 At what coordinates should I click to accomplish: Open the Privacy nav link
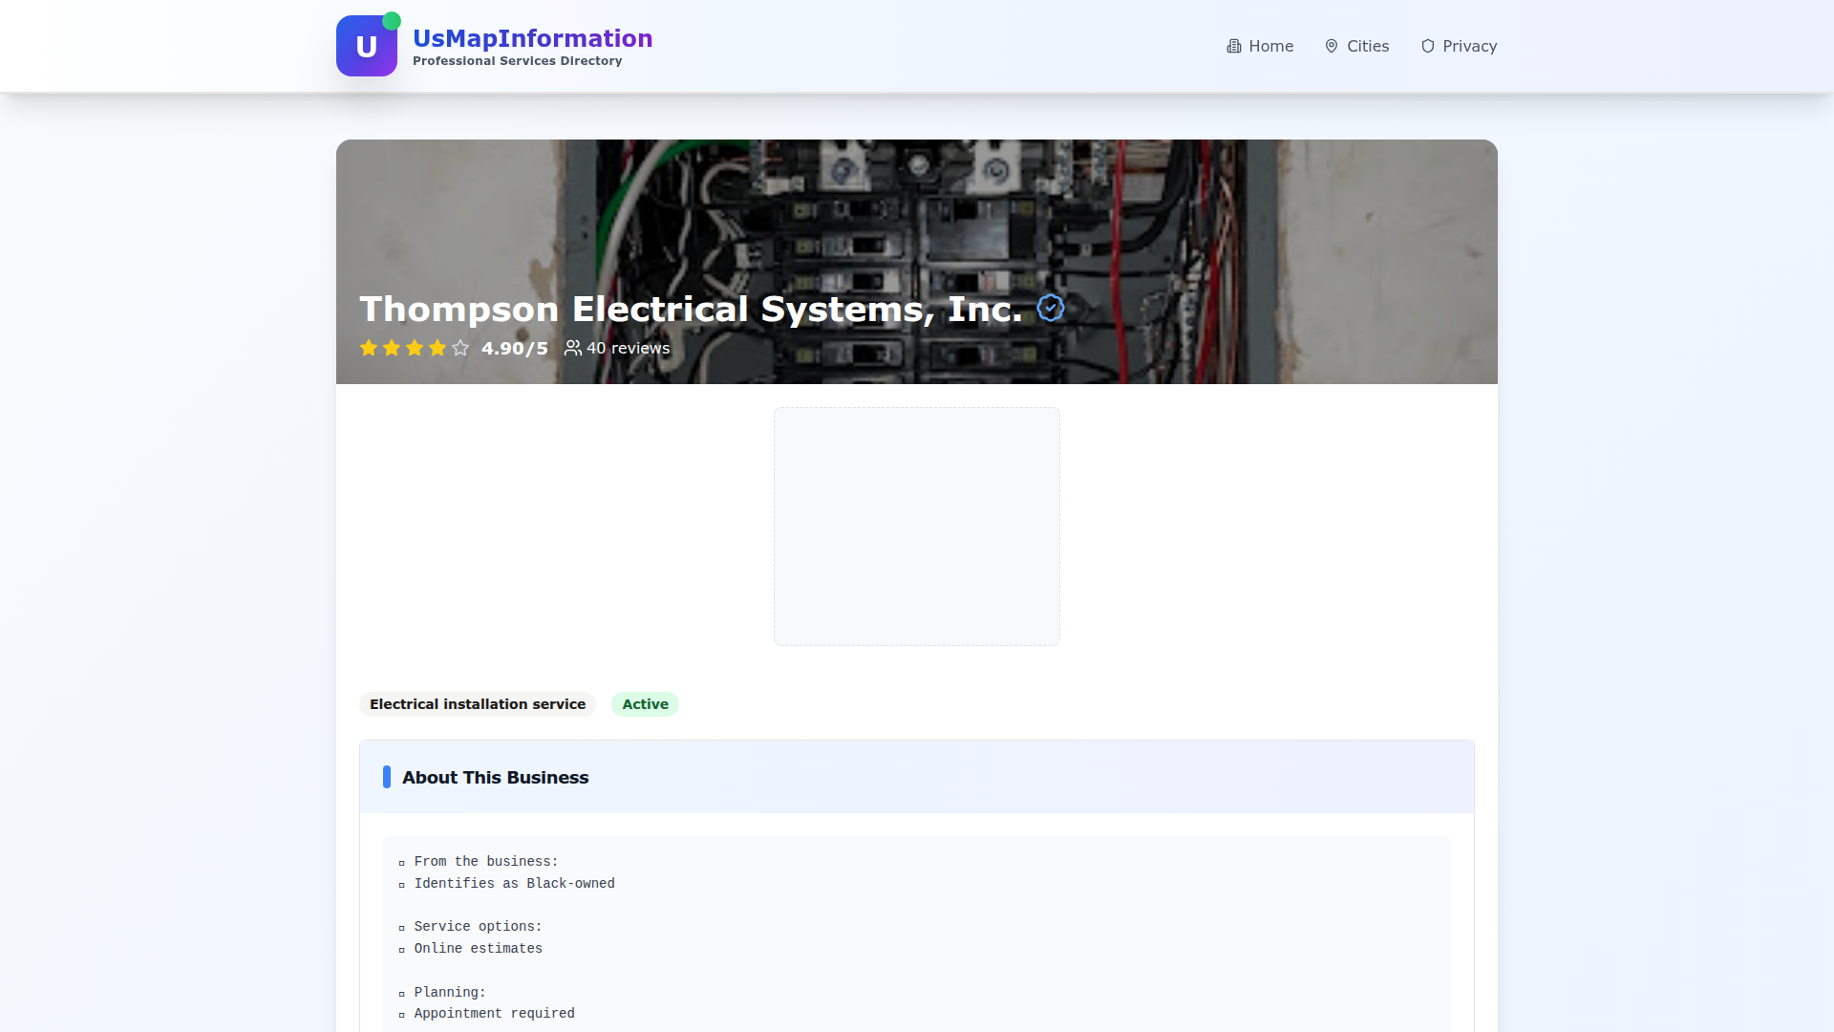click(1459, 46)
